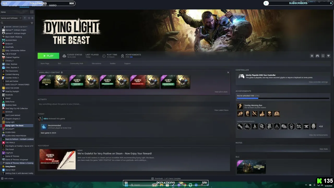Click the Downloads icon in the bottom bar
This screenshot has width=334, height=188.
point(153,179)
